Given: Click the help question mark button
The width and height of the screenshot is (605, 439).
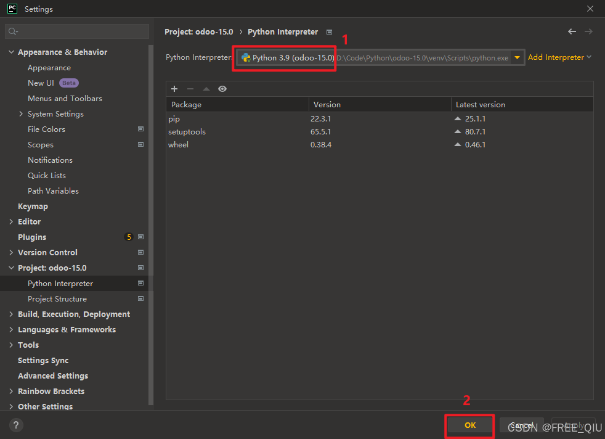Looking at the screenshot, I should coord(16,425).
